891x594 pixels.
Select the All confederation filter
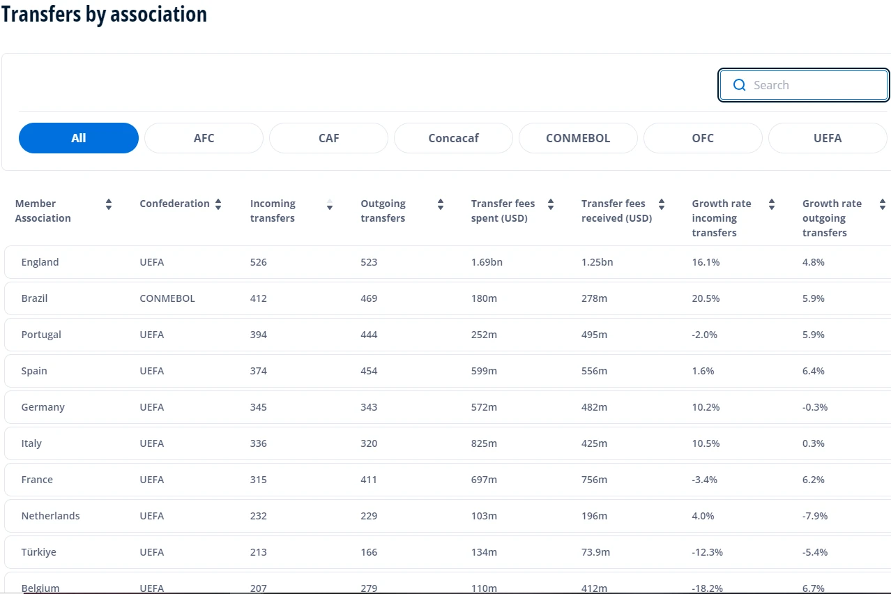click(79, 138)
